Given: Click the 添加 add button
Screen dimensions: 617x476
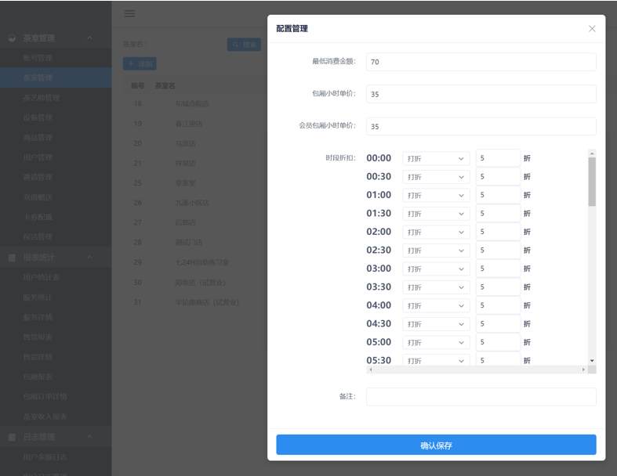Looking at the screenshot, I should click(140, 63).
